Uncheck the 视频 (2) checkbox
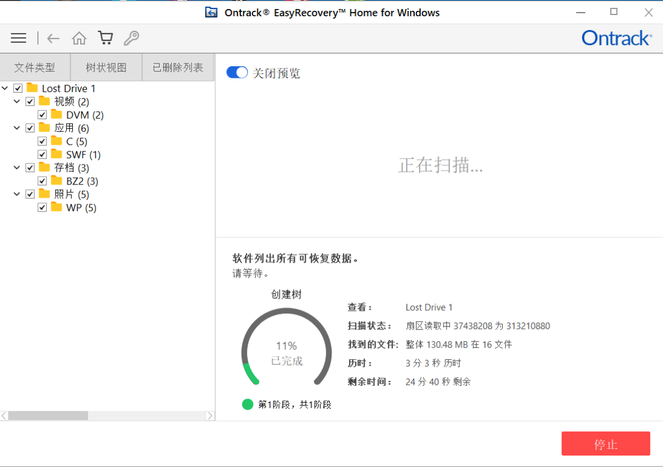The height and width of the screenshot is (467, 663). (x=30, y=101)
